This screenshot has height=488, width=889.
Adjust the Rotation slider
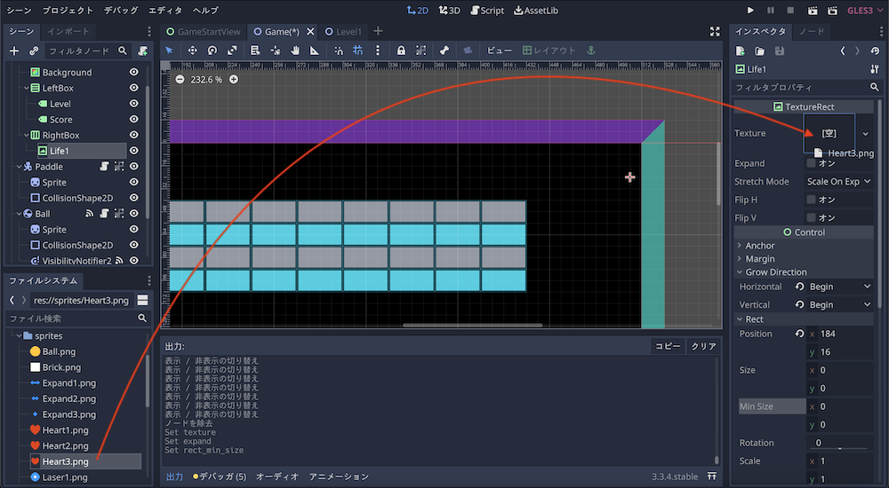(x=840, y=448)
